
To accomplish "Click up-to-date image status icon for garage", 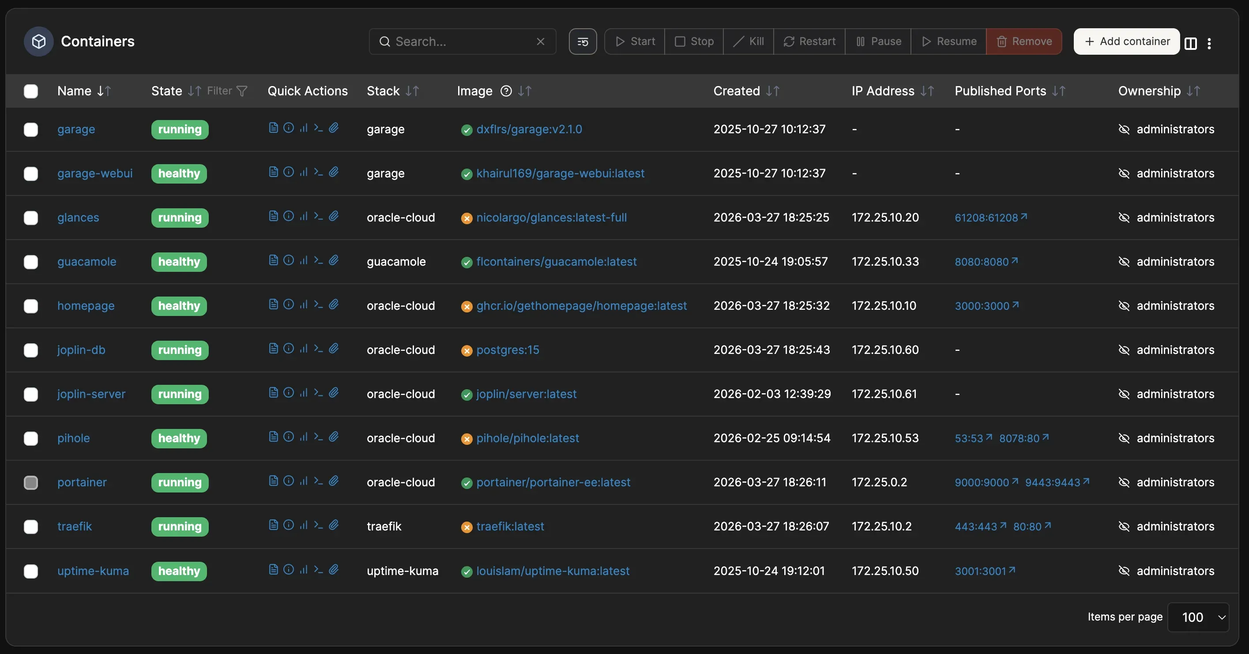I will 466,130.
